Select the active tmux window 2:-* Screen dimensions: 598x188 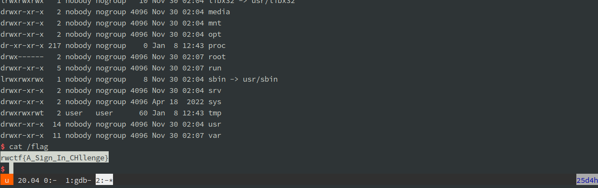(104, 180)
